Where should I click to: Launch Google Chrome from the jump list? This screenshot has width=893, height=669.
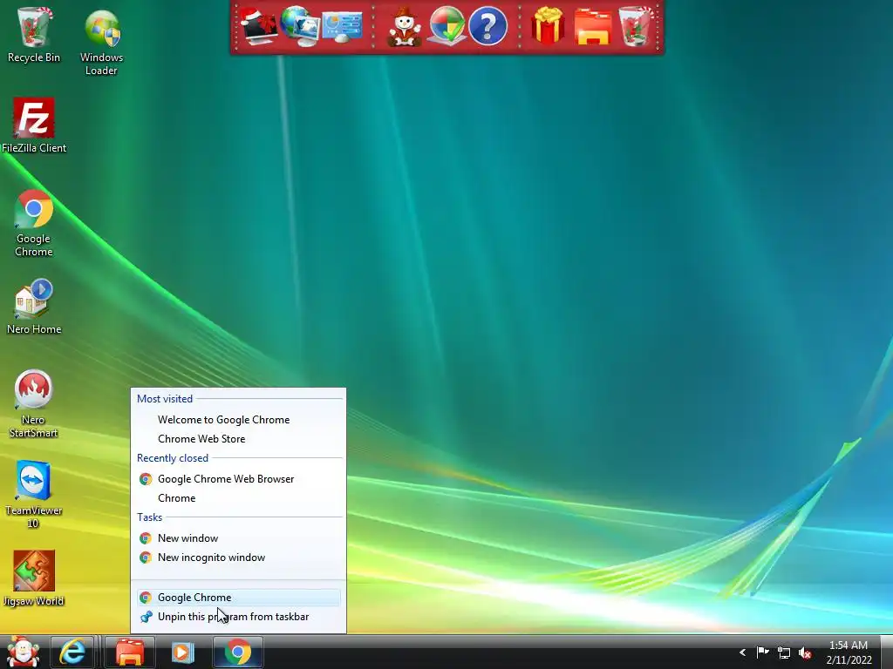[x=239, y=598]
